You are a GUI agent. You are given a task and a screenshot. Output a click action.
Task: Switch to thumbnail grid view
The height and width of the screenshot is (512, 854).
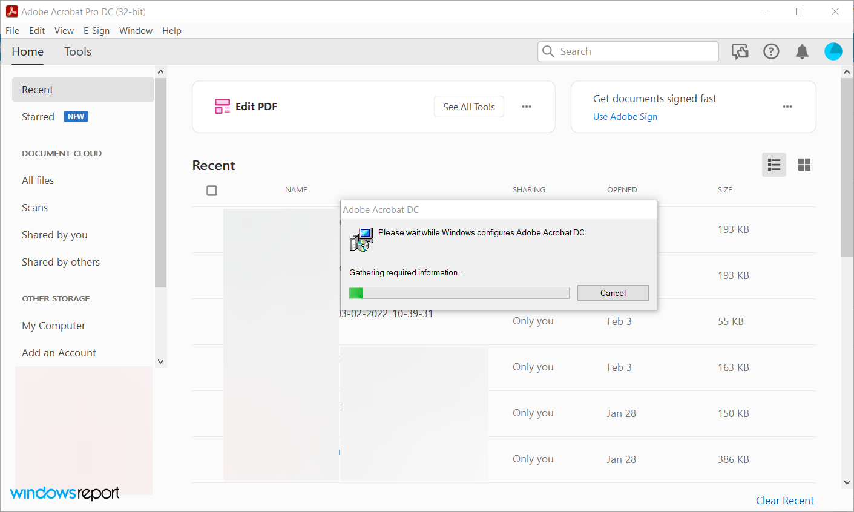[x=804, y=165]
